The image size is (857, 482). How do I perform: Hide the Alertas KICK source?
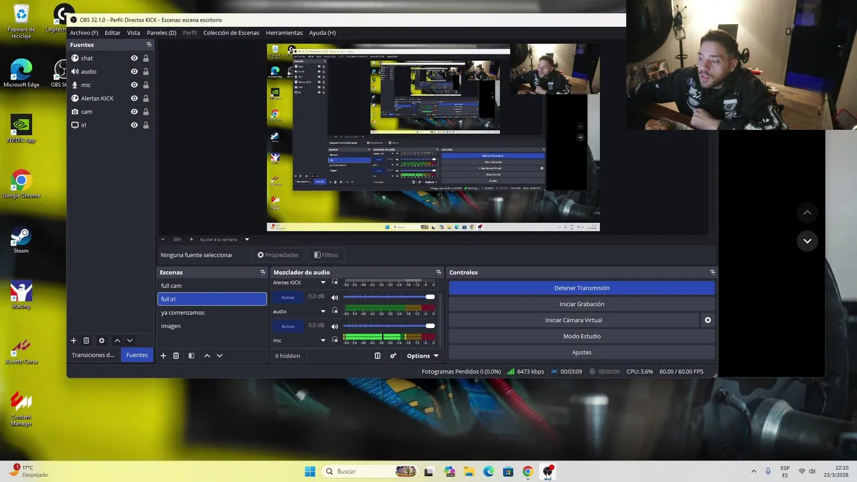click(134, 98)
